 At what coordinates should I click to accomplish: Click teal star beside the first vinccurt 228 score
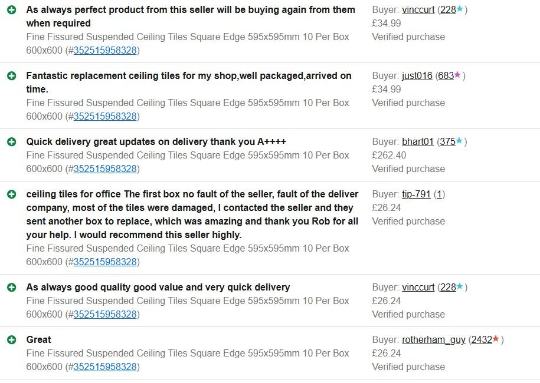(460, 9)
